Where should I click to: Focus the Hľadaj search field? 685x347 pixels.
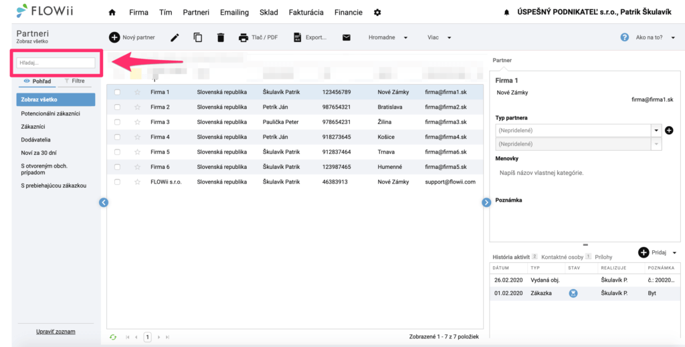(56, 63)
